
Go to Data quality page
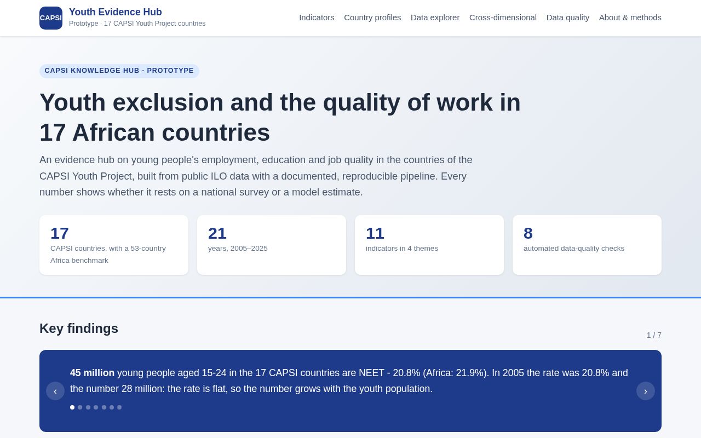point(568,18)
